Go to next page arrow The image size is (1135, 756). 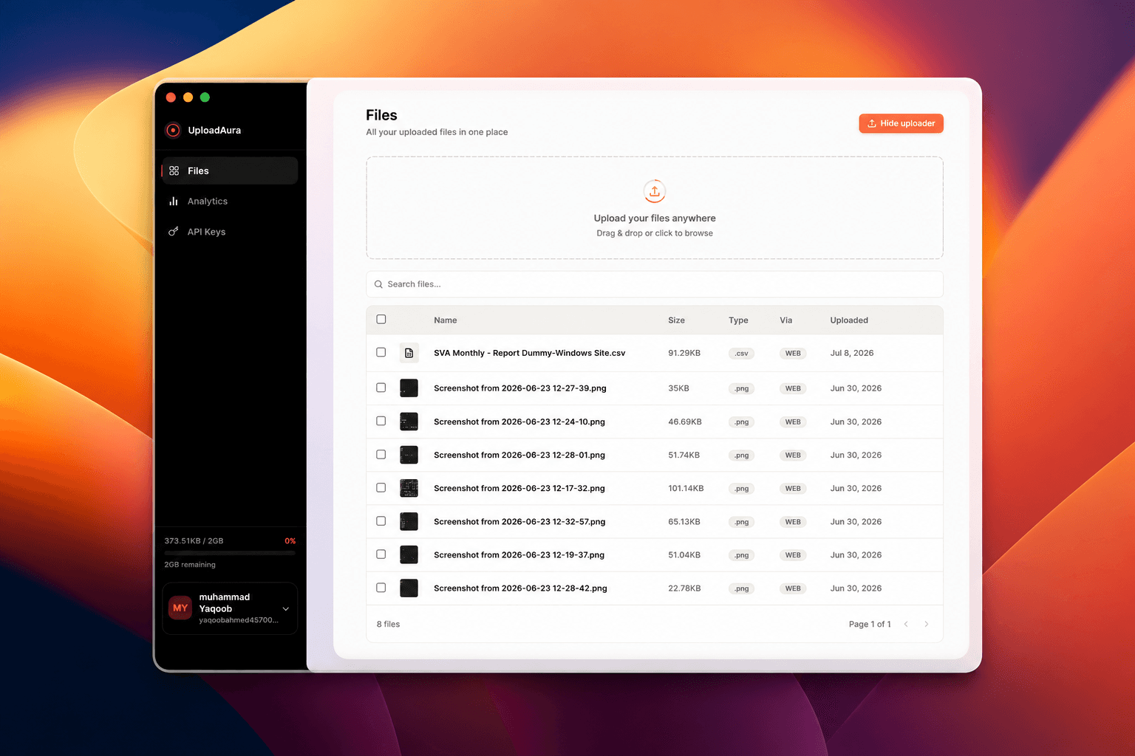[927, 624]
